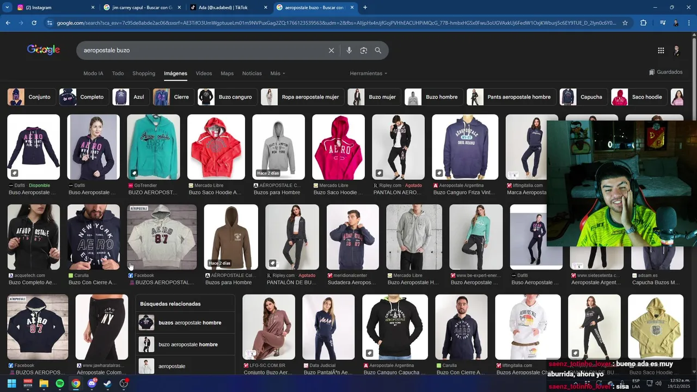This screenshot has width=697, height=392.
Task: Switch to the Maps results tab
Action: tap(227, 73)
